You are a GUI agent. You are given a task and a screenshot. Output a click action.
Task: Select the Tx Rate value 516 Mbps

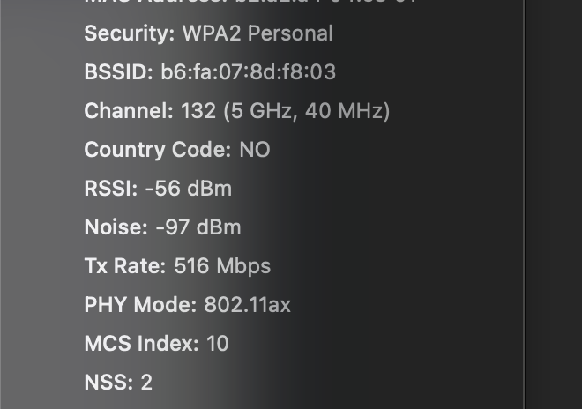click(222, 266)
